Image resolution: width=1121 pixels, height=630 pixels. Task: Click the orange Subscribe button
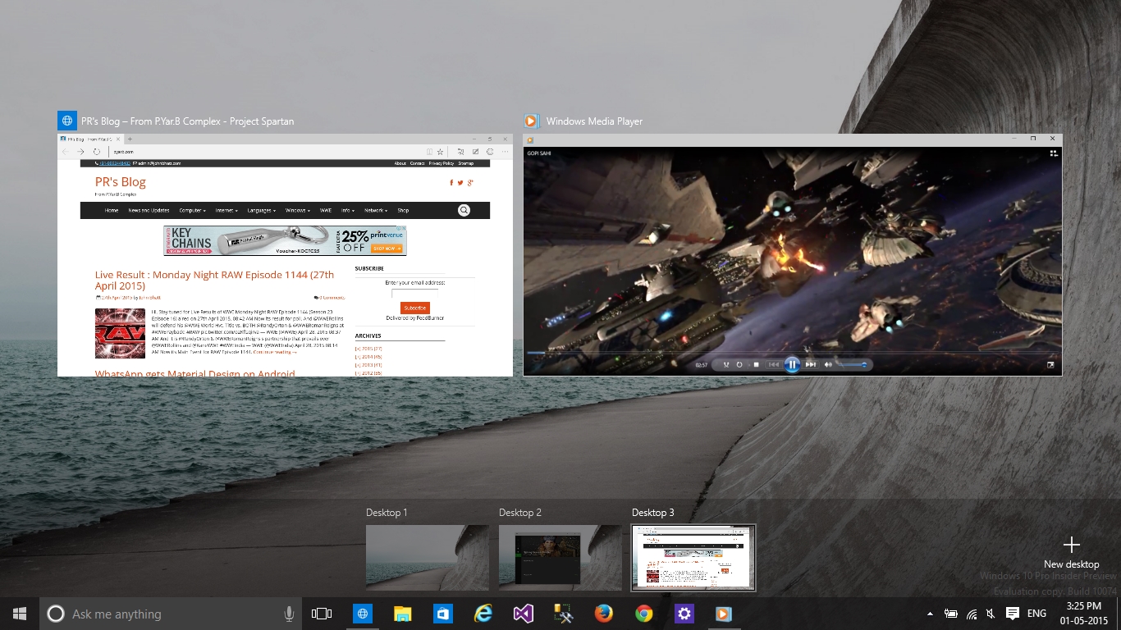(415, 308)
